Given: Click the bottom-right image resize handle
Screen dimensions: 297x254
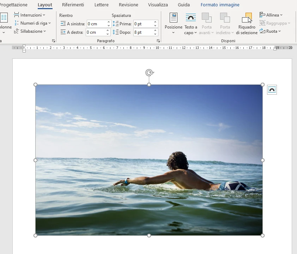Looking at the screenshot, I should pos(262,235).
